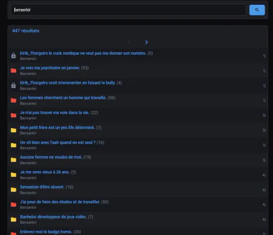Viewport: 273px width, 235px height.
Task: Open 'Les femmes cherchent un homme qui travaille'
Action: (x=63, y=98)
